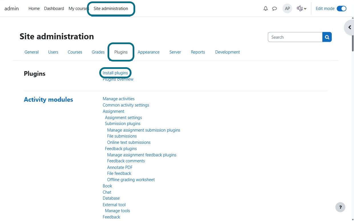
Task: Open the Plugins overview link
Action: pyautogui.click(x=118, y=79)
